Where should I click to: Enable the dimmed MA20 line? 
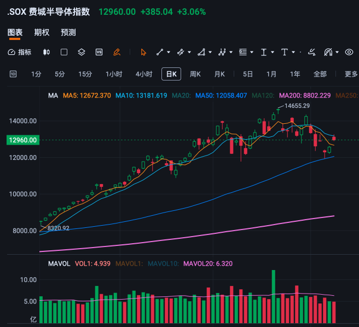click(181, 95)
